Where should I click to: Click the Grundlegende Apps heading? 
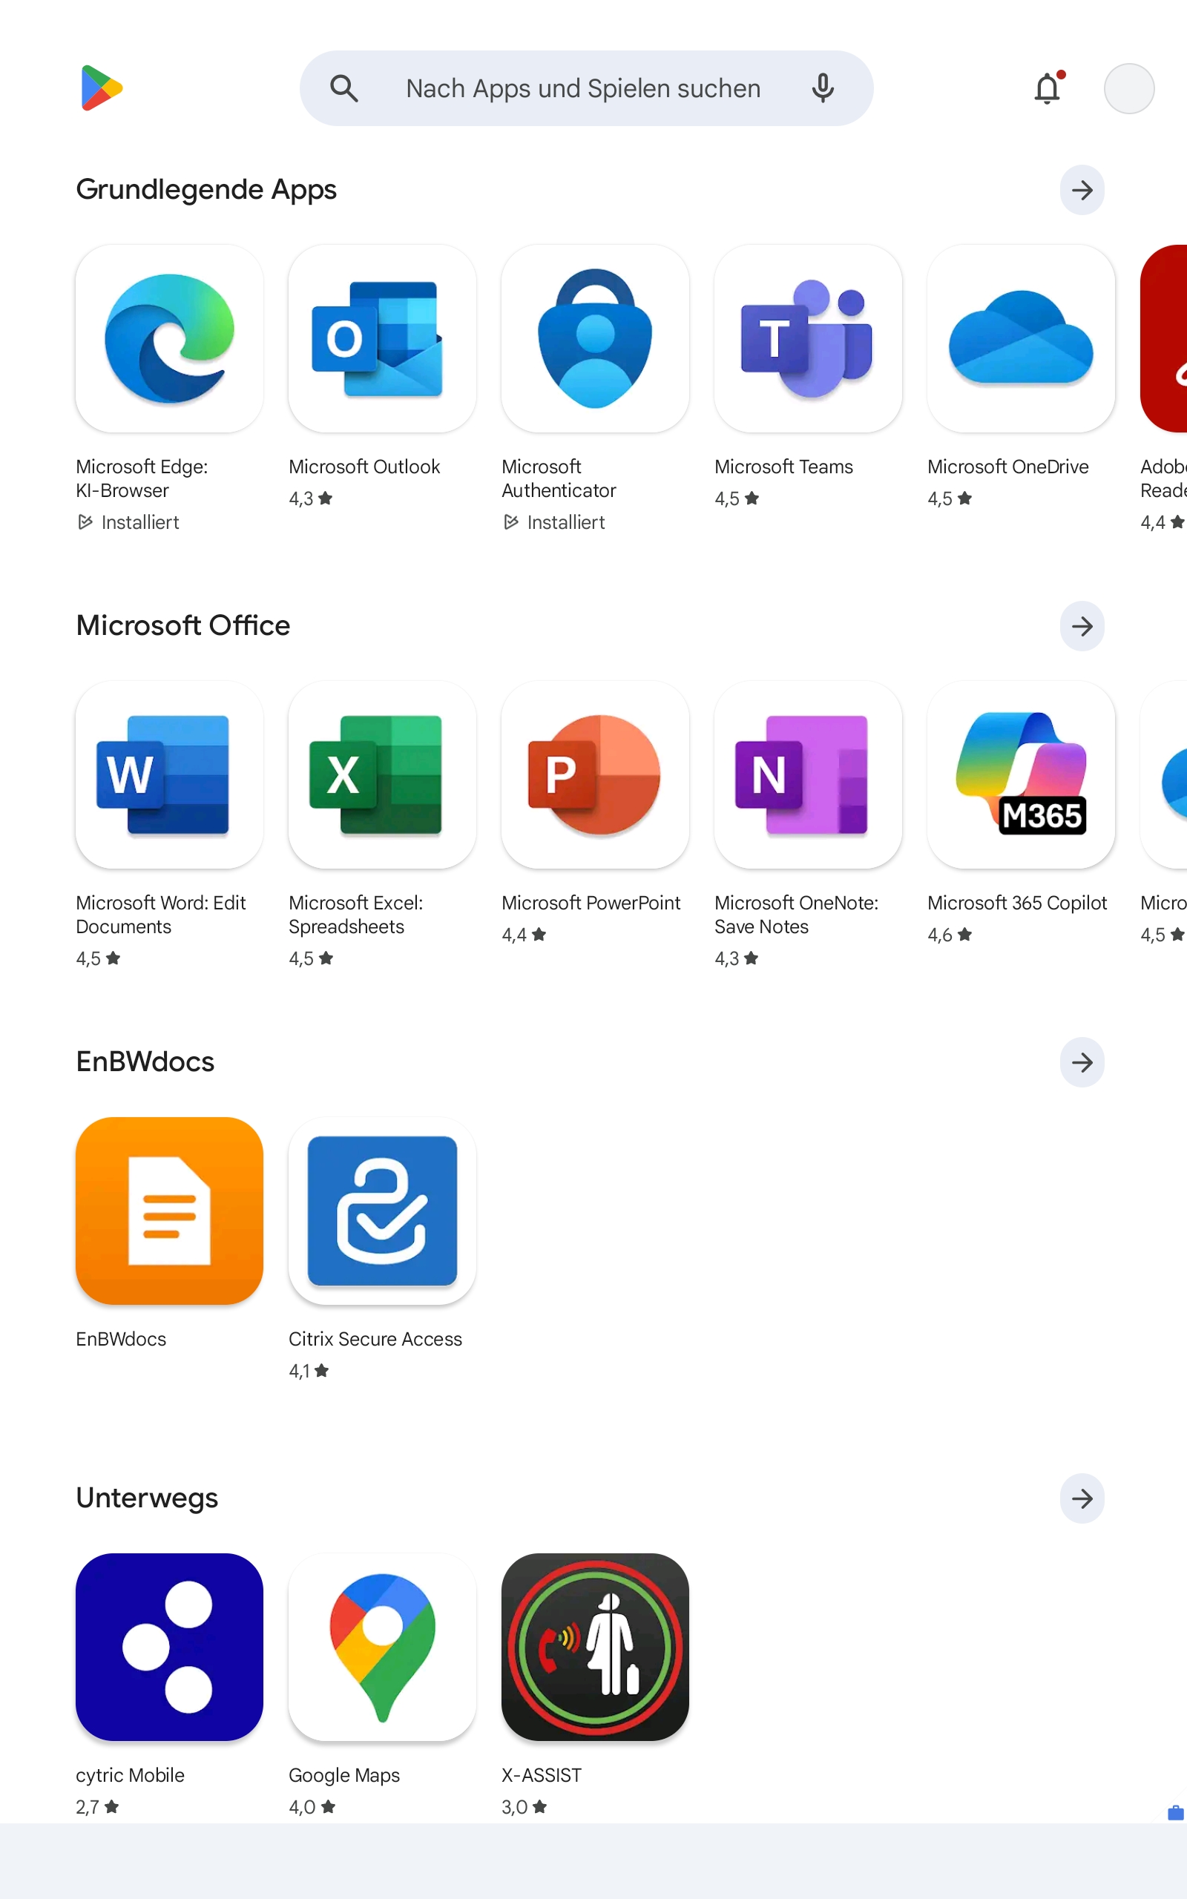(x=206, y=190)
